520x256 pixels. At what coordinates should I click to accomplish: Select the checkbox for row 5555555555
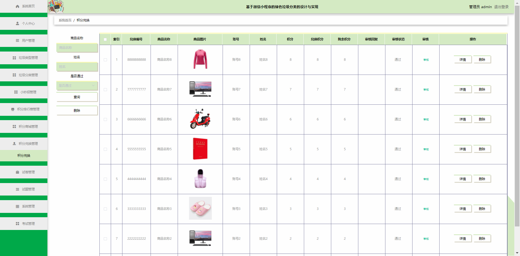coord(105,149)
